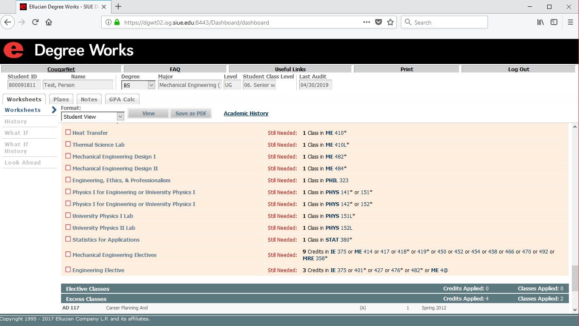Open page actions three-dot menu
This screenshot has width=579, height=326.
tap(367, 22)
